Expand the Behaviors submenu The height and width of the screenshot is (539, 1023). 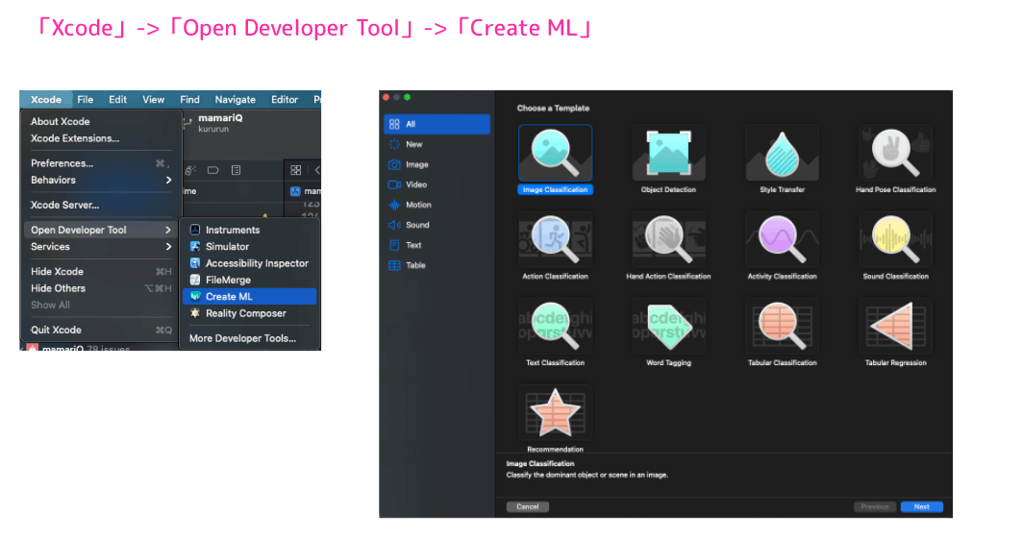pyautogui.click(x=101, y=180)
